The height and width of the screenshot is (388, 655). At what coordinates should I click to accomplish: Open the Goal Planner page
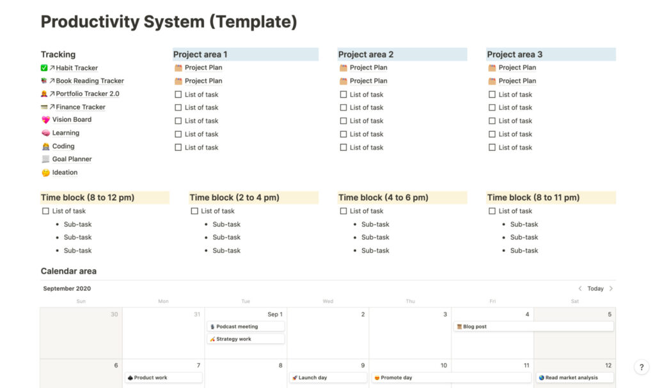tap(72, 159)
